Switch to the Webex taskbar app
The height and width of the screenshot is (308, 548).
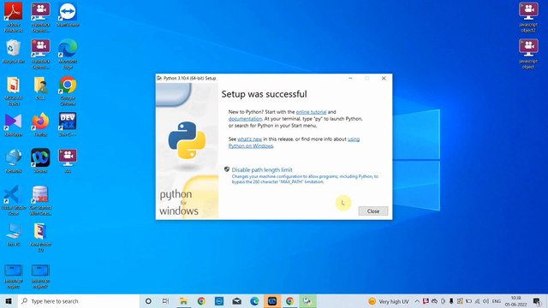click(x=272, y=301)
